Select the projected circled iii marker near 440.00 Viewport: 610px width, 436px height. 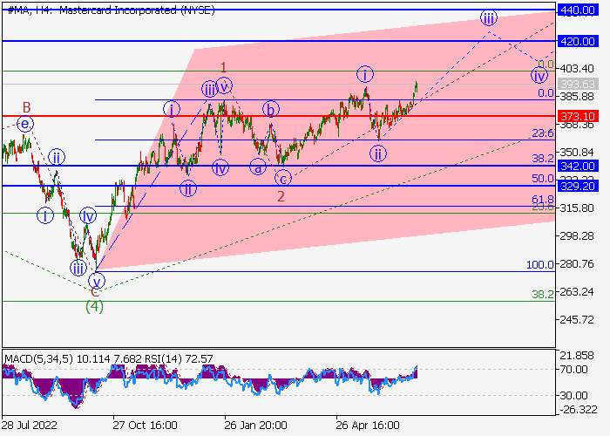pos(489,18)
